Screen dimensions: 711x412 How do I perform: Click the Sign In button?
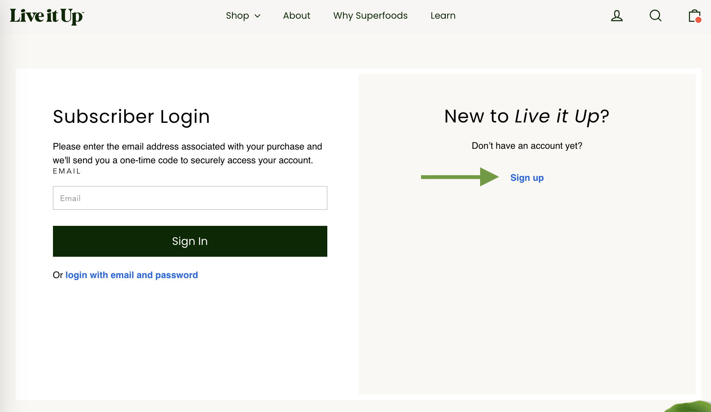pyautogui.click(x=190, y=241)
